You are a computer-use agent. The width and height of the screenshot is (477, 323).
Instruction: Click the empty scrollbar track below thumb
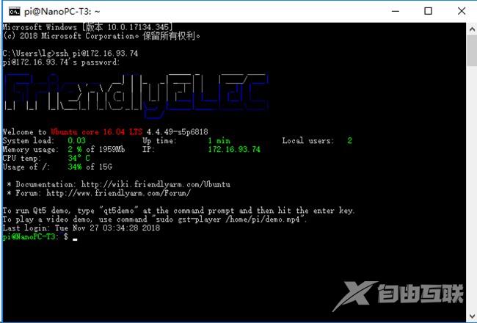(x=472, y=188)
